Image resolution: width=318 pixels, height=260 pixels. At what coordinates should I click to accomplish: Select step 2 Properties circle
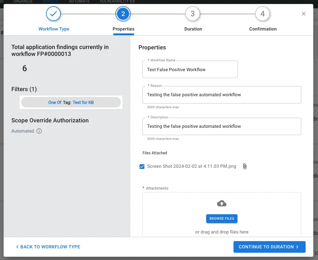[x=123, y=14]
